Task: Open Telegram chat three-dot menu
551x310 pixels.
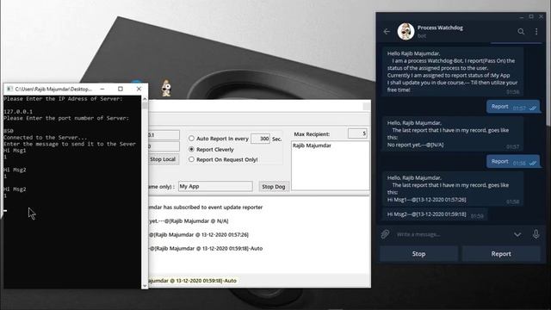Action: point(536,32)
